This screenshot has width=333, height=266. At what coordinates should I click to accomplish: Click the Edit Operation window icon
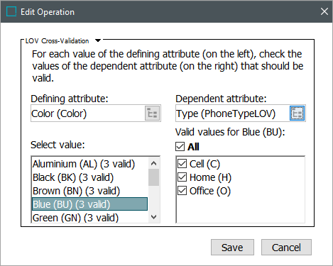pyautogui.click(x=11, y=11)
